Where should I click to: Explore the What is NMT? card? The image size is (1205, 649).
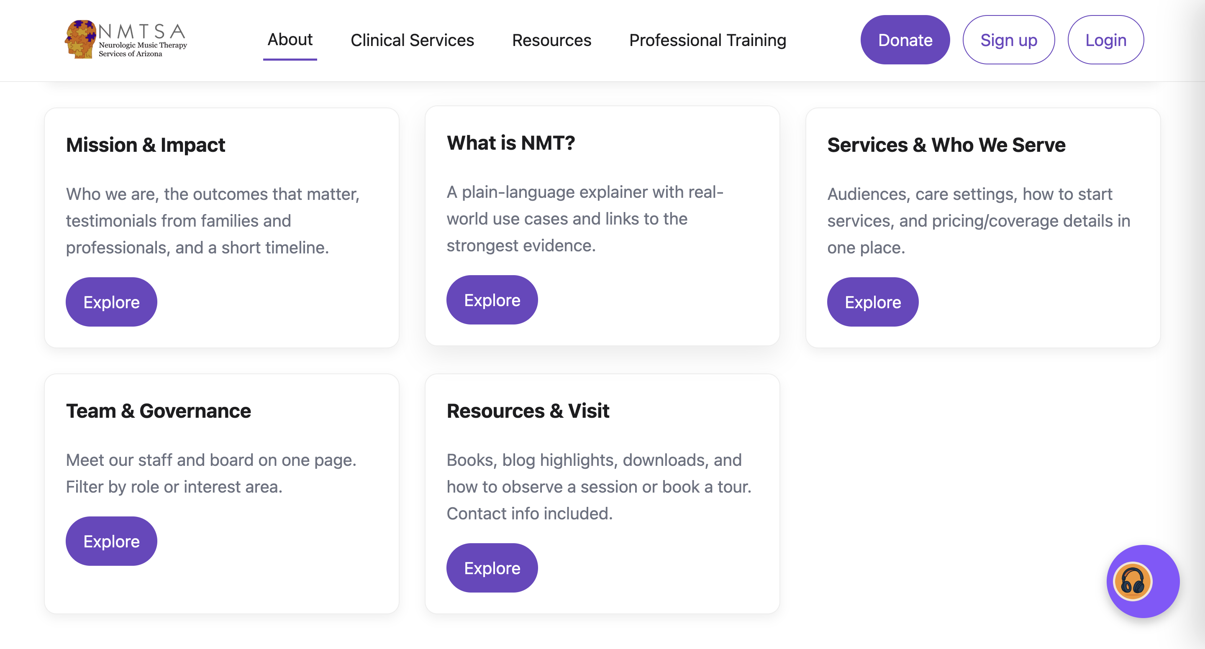tap(492, 300)
